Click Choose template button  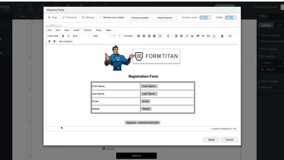140,18
